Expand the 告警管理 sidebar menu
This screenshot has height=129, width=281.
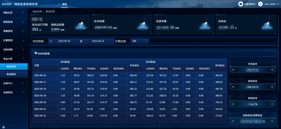pyautogui.click(x=14, y=40)
